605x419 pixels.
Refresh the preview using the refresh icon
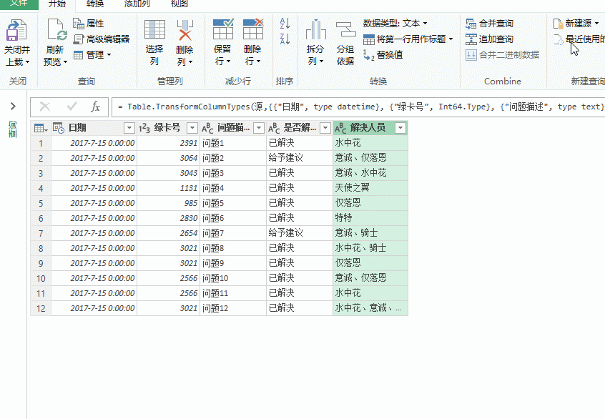coord(56,30)
